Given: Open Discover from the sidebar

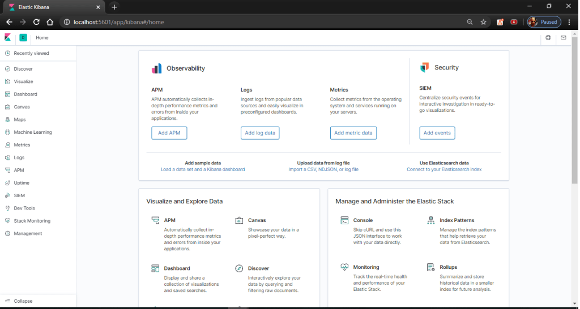Looking at the screenshot, I should pos(23,69).
